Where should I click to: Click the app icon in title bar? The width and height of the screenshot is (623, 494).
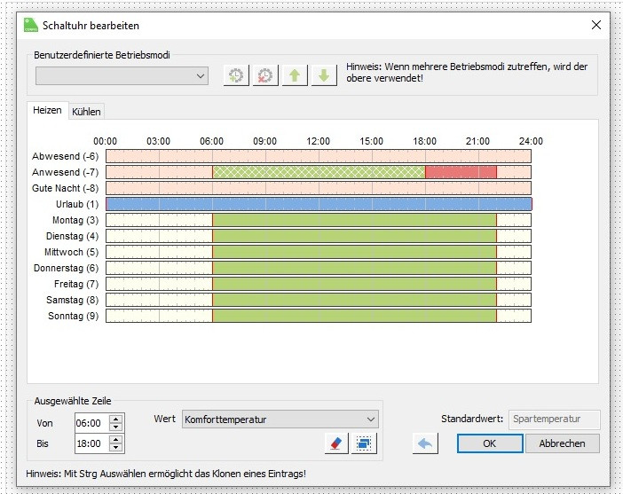point(31,25)
